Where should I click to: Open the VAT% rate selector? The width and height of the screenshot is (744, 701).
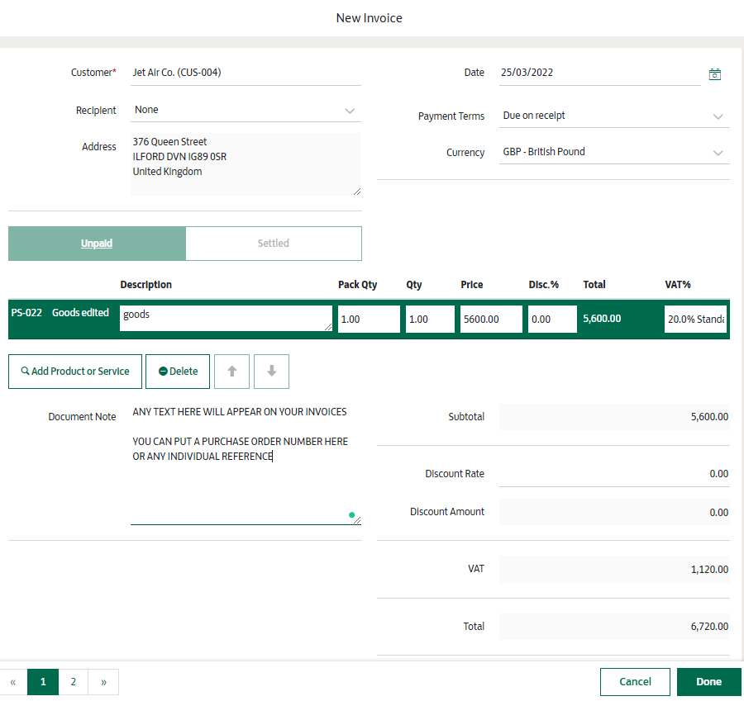point(695,320)
